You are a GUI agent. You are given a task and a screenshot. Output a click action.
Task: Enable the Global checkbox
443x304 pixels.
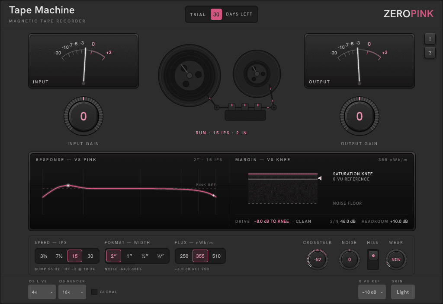pos(94,292)
